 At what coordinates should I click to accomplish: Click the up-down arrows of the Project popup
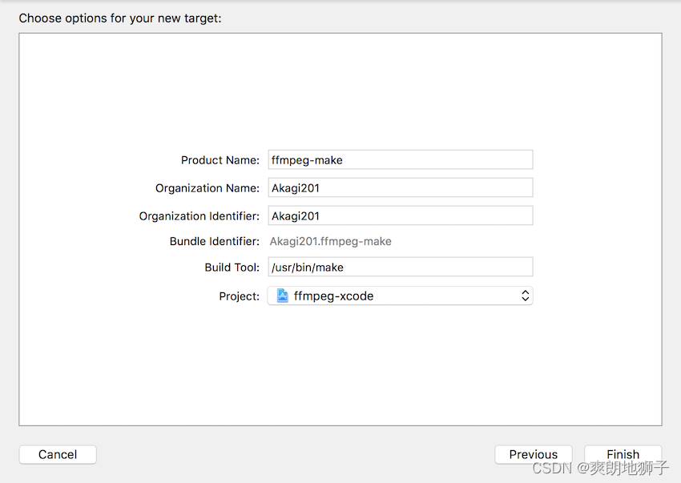pos(525,296)
